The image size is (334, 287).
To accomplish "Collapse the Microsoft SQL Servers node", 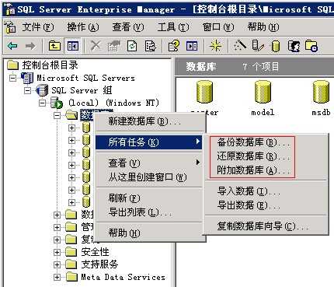I will [x=12, y=78].
